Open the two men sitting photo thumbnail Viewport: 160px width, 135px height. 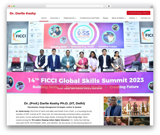(x=116, y=121)
